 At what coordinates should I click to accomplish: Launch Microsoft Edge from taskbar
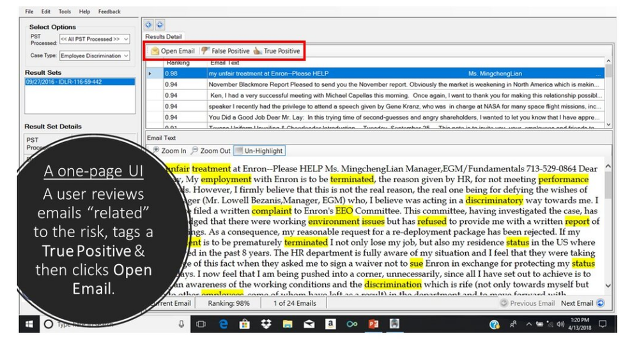223,324
